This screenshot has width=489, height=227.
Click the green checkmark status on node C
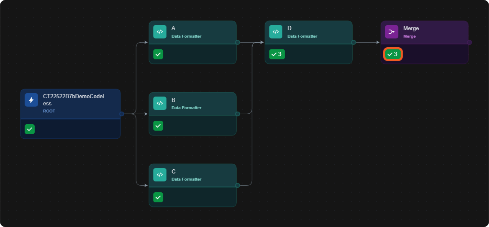coord(158,197)
